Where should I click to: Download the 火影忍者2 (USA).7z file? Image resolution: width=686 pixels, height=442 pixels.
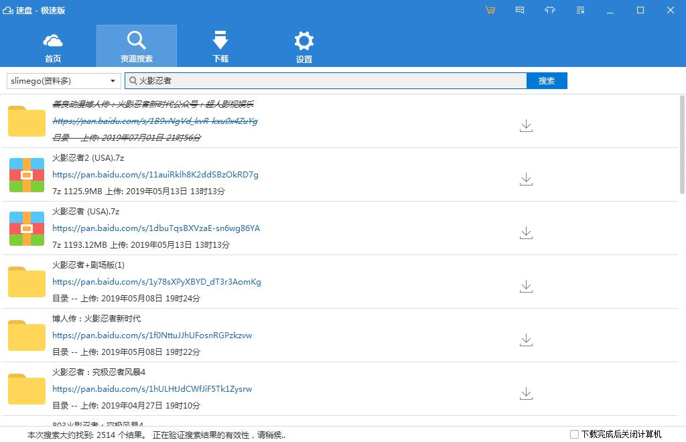coord(526,179)
